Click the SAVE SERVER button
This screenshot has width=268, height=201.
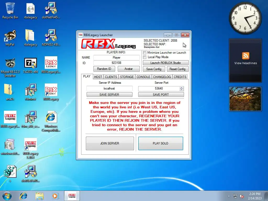click(109, 94)
